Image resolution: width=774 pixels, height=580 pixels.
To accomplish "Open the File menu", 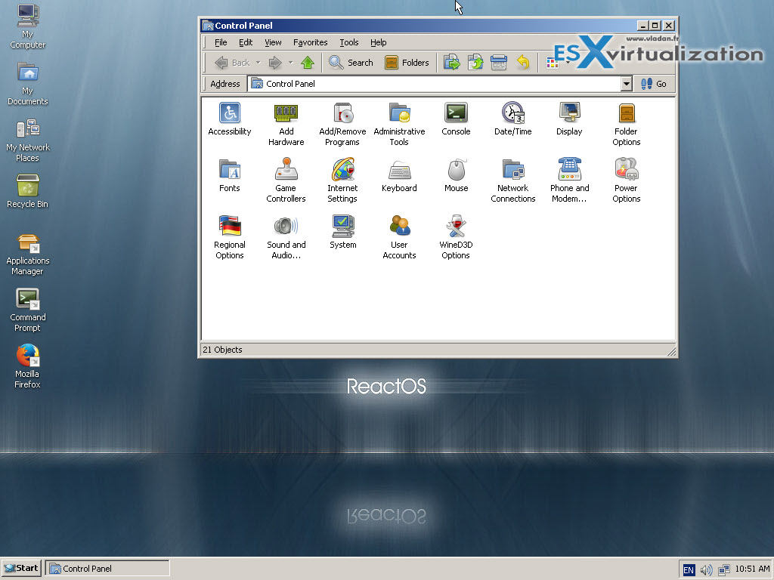I will pos(221,42).
